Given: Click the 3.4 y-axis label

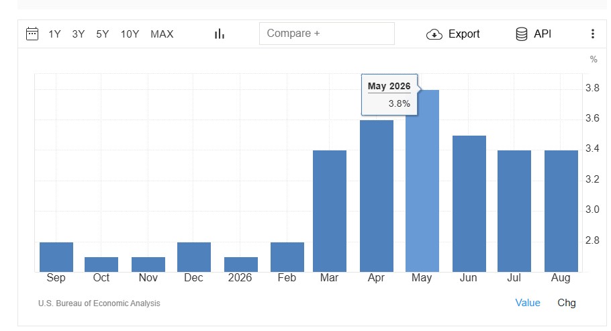Looking at the screenshot, I should 592,148.
